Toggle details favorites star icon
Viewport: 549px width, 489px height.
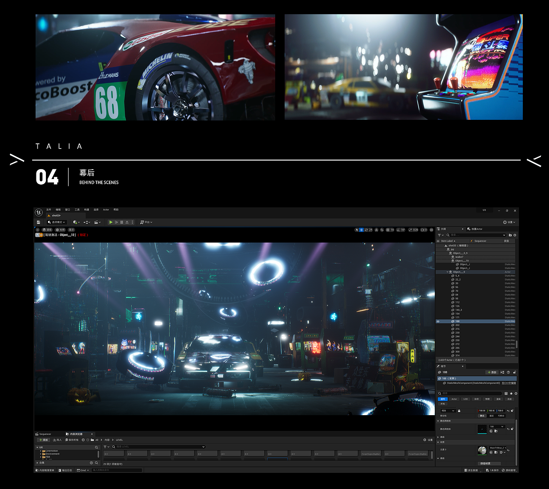click(x=511, y=393)
